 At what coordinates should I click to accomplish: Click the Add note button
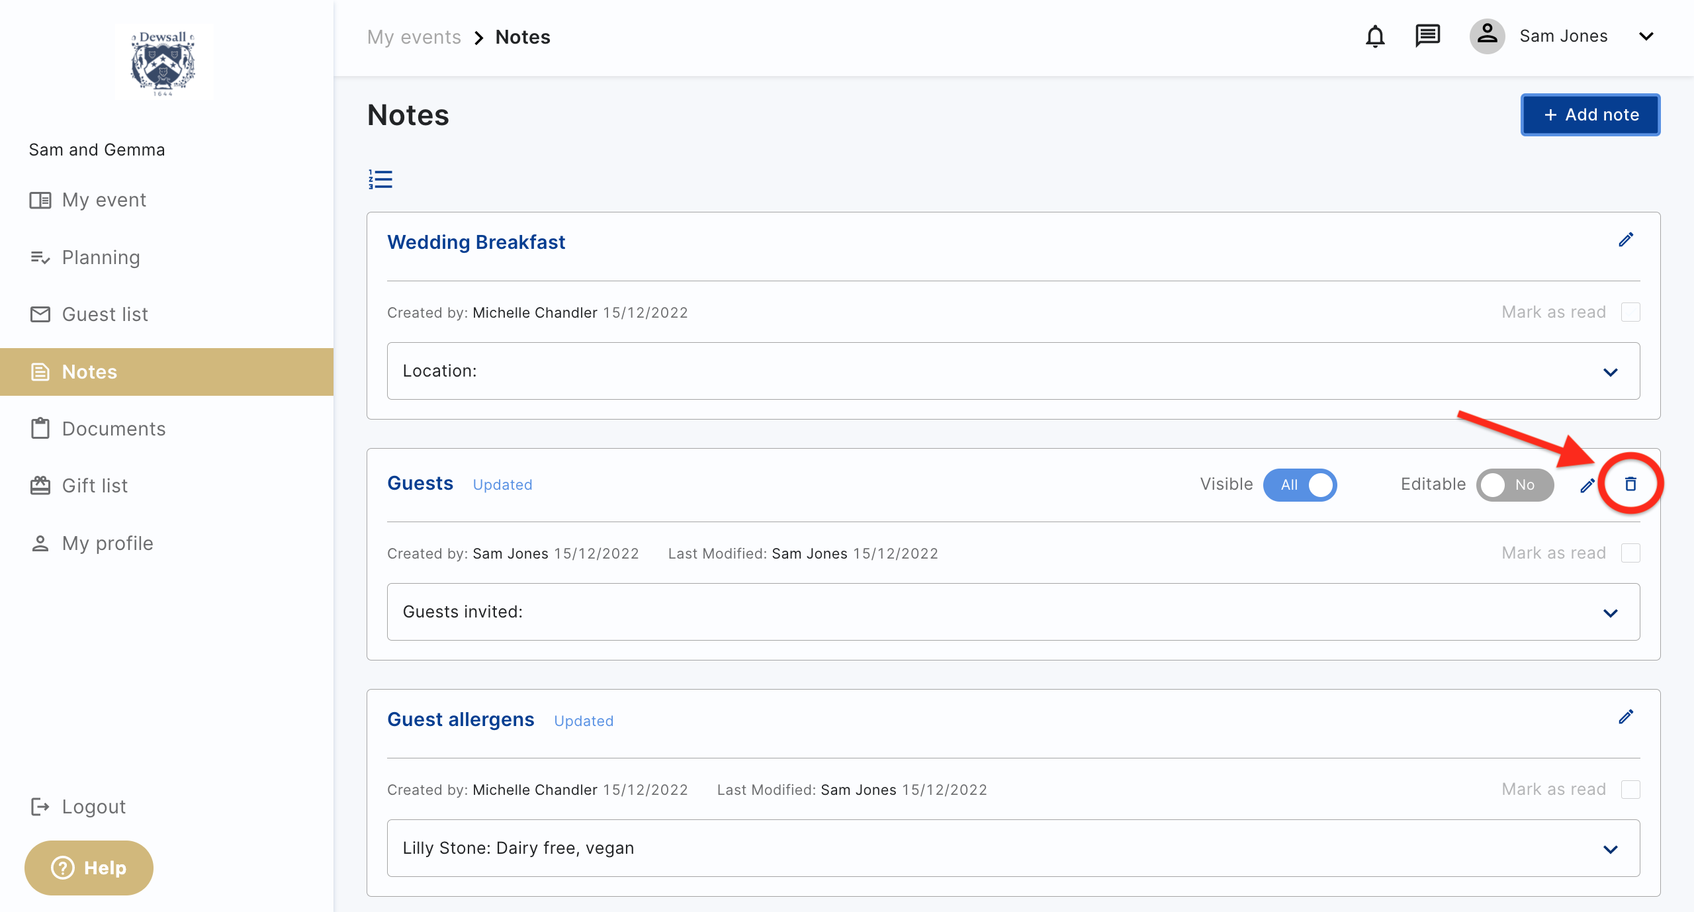coord(1590,114)
